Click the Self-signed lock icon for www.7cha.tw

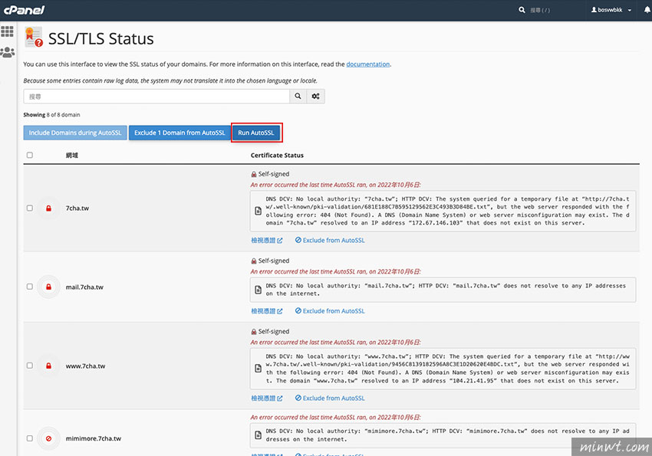tap(254, 332)
